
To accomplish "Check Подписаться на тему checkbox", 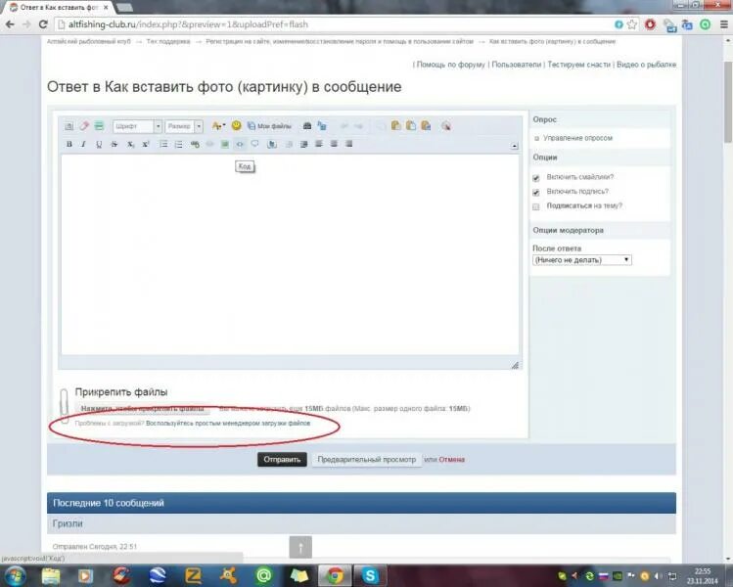I will point(536,206).
